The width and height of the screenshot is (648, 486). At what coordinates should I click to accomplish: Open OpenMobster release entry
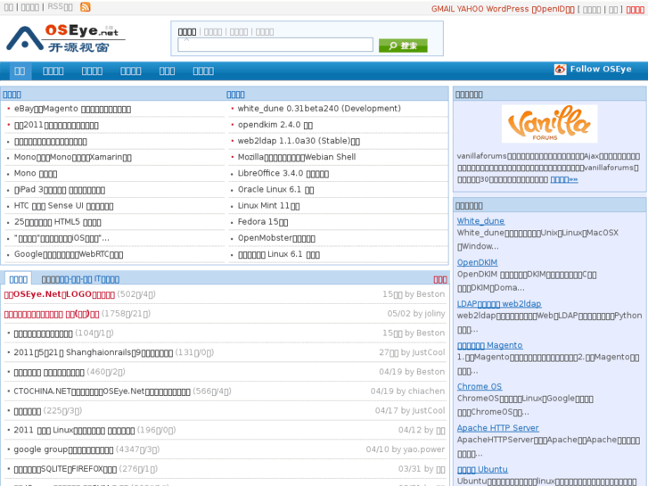pos(276,238)
